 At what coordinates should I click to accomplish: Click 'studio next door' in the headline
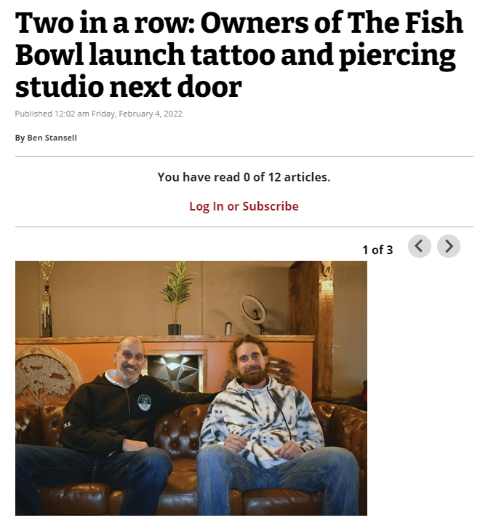(129, 87)
